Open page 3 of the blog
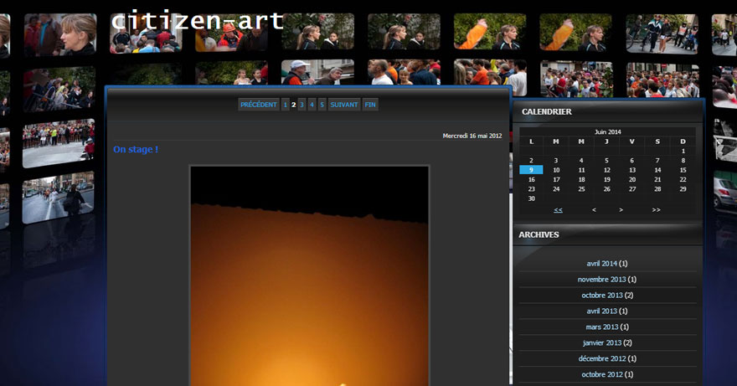Image resolution: width=737 pixels, height=386 pixels. (x=301, y=105)
